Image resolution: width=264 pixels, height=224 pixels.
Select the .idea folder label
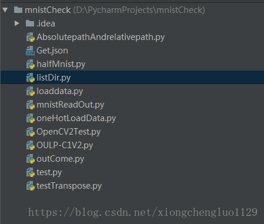[46, 24]
